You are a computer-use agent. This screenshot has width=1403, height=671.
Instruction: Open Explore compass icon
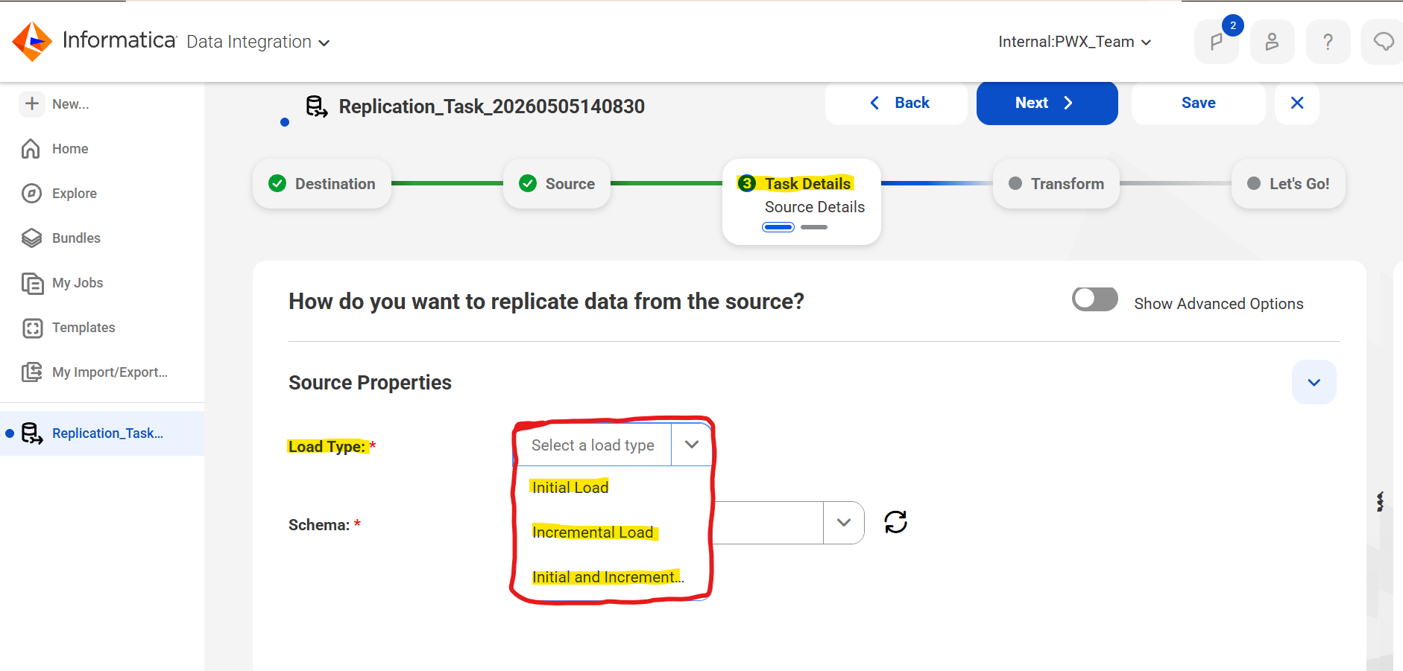pyautogui.click(x=31, y=194)
